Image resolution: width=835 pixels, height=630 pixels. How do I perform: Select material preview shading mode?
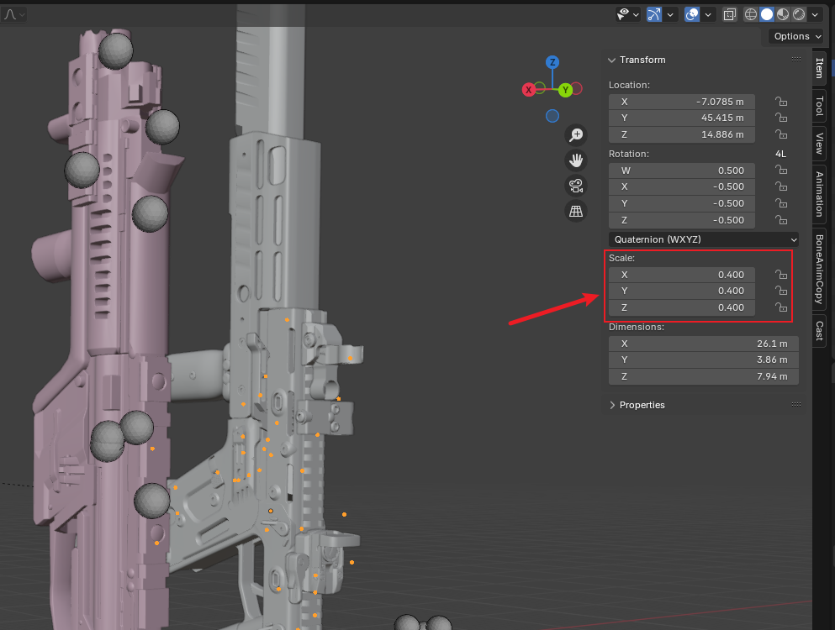(x=783, y=14)
